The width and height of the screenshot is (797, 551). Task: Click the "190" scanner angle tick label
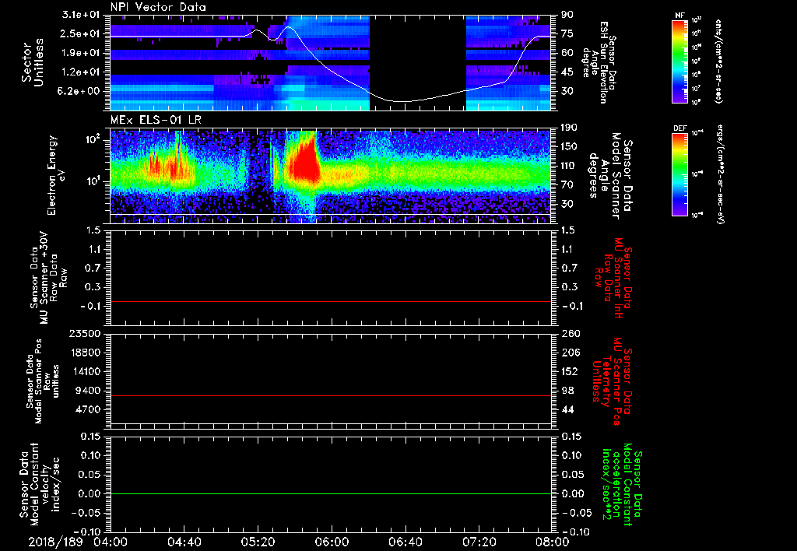(x=570, y=128)
